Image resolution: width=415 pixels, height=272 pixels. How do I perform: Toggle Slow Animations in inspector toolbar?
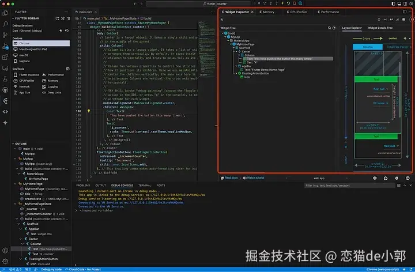click(379, 20)
